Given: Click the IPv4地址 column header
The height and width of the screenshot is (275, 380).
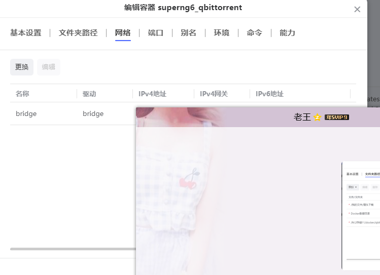Looking at the screenshot, I should pos(152,94).
